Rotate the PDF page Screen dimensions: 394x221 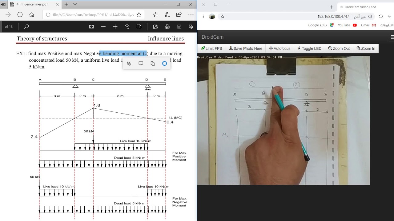point(127,27)
